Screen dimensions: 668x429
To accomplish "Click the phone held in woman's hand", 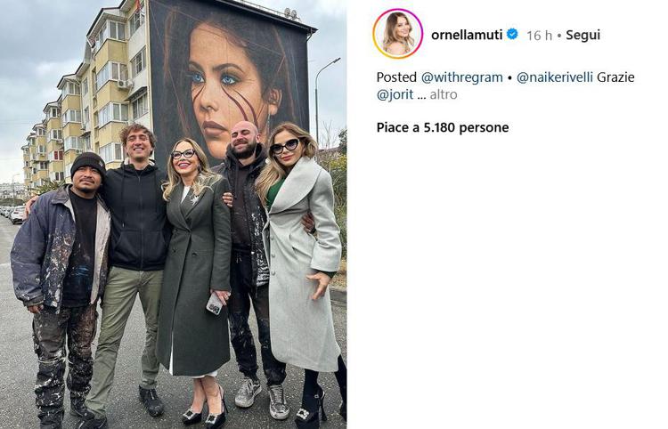I will [x=215, y=304].
